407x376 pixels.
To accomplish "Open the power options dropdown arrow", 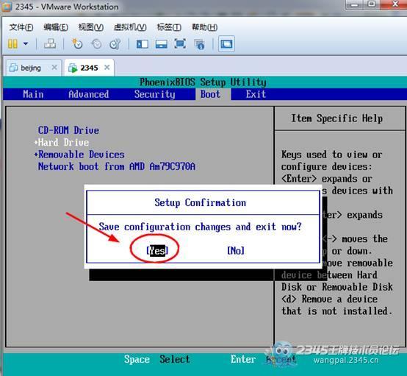I will click(26, 43).
